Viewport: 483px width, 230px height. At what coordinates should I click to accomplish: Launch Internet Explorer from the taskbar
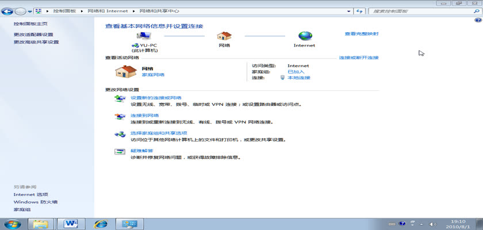pyautogui.click(x=101, y=223)
